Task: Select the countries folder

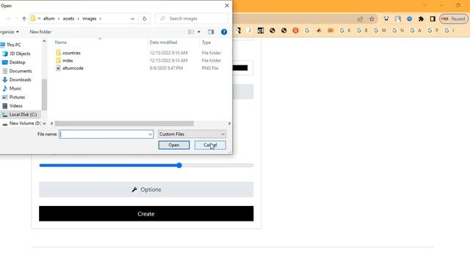Action: coord(71,53)
